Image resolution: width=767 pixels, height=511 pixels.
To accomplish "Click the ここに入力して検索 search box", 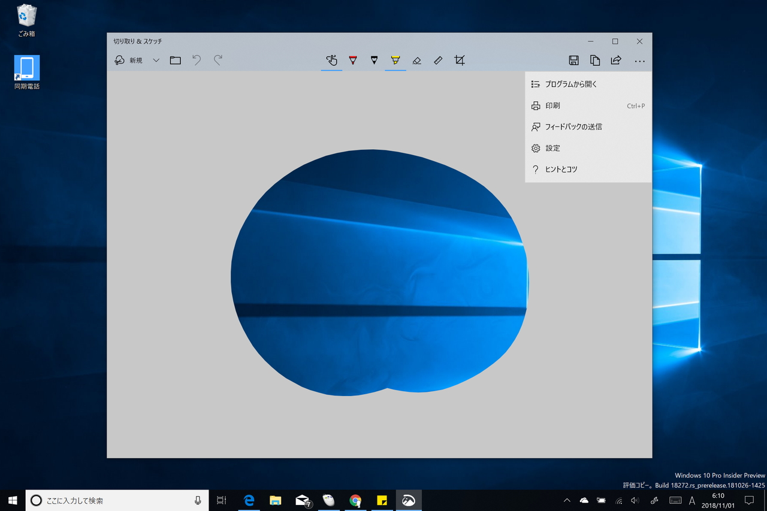I will [117, 500].
